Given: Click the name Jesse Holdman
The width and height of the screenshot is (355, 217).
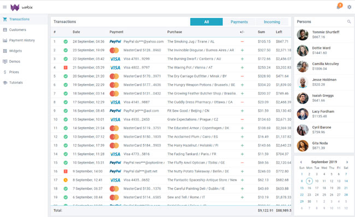Looking at the screenshot, I should click(324, 80).
